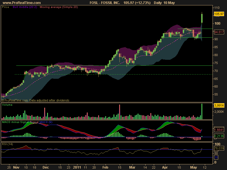Click the Dec date axis label
Screen dimensions: 227x170
click(46, 167)
